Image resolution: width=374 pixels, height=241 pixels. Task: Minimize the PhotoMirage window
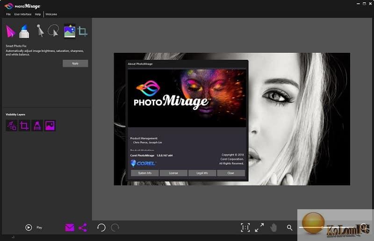click(x=358, y=4)
